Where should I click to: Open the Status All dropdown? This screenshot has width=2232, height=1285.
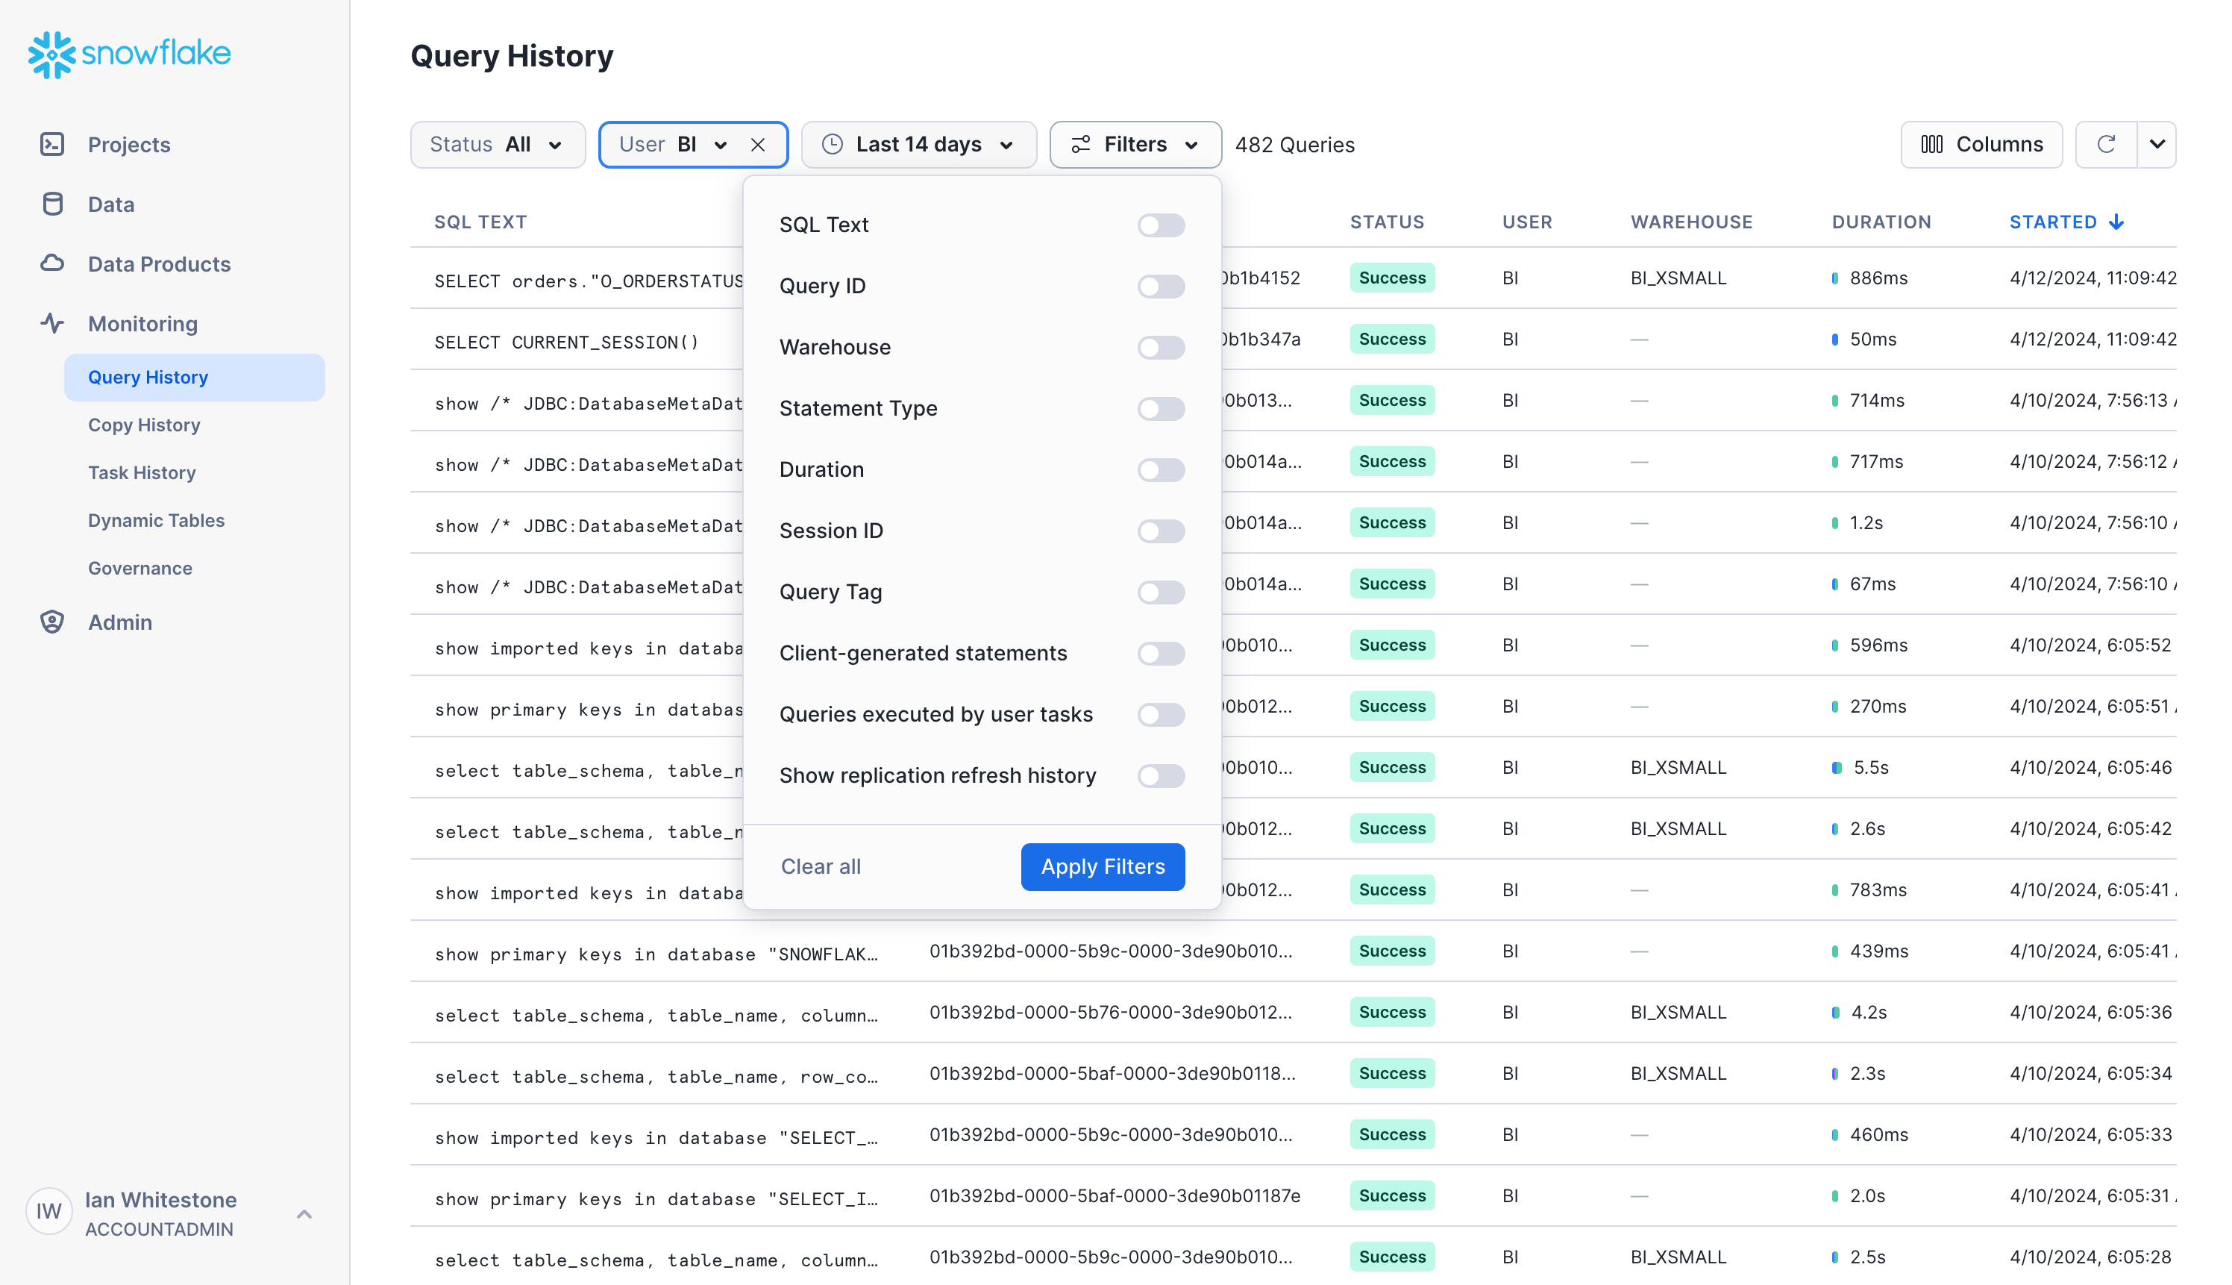click(498, 144)
